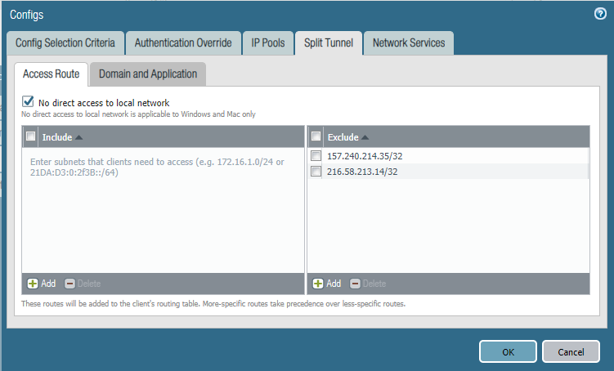Tick the select-all checkbox in Exclude header

pos(316,137)
